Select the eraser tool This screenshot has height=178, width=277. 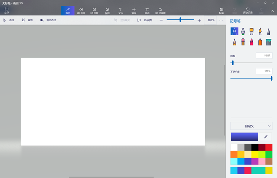tap(243, 42)
